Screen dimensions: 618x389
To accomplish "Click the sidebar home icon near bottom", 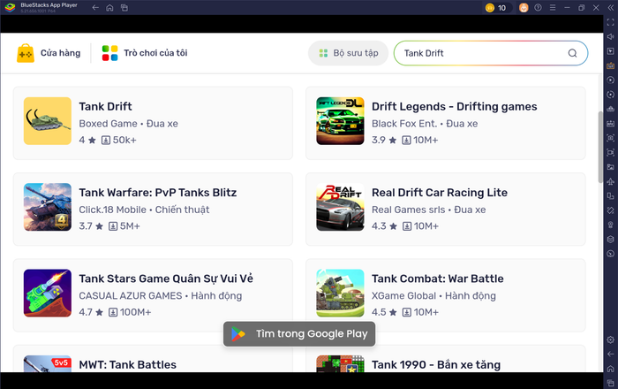I will point(611,369).
